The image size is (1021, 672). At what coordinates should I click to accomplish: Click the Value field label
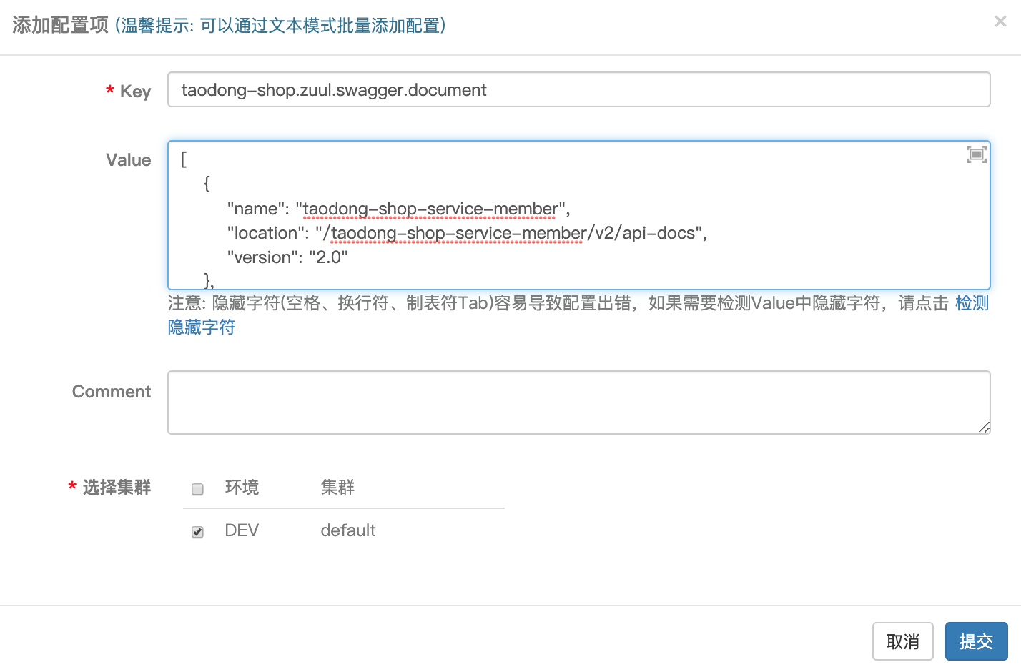pyautogui.click(x=129, y=160)
